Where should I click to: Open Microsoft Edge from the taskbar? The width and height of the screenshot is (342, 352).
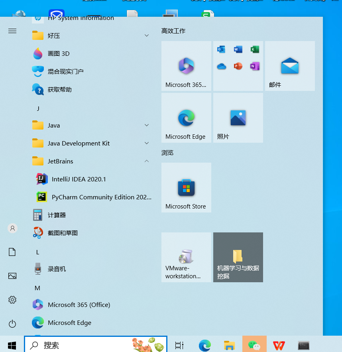[204, 345]
